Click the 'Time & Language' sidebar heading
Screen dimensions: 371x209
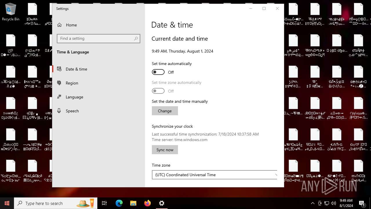(73, 52)
